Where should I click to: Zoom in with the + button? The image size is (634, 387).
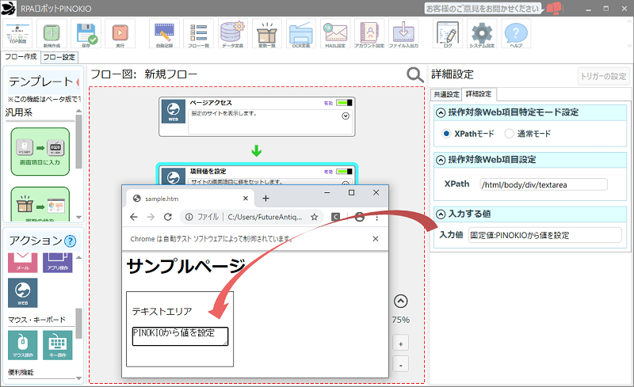[400, 343]
